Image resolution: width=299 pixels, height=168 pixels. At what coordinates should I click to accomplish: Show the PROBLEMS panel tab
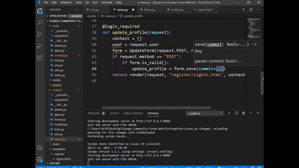tap(93, 113)
